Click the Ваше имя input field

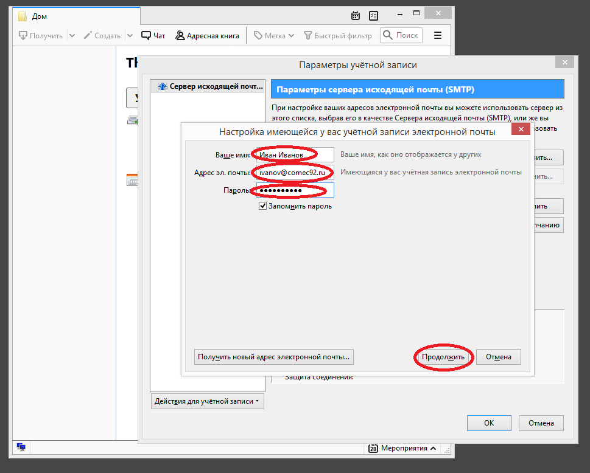tap(295, 154)
